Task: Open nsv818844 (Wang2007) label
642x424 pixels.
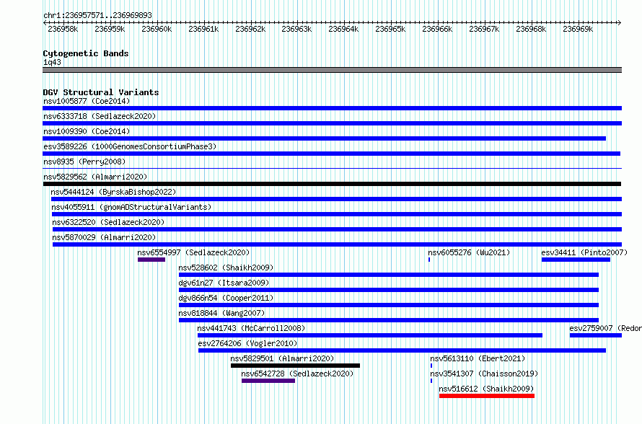Action: coord(221,313)
